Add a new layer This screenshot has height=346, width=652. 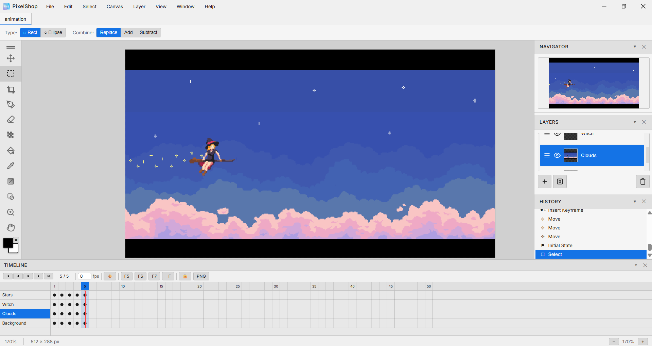(x=545, y=181)
